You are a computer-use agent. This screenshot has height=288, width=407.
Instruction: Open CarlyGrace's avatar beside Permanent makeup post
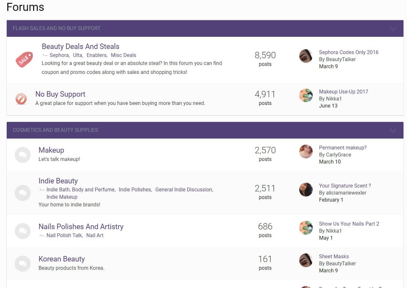coord(306,151)
